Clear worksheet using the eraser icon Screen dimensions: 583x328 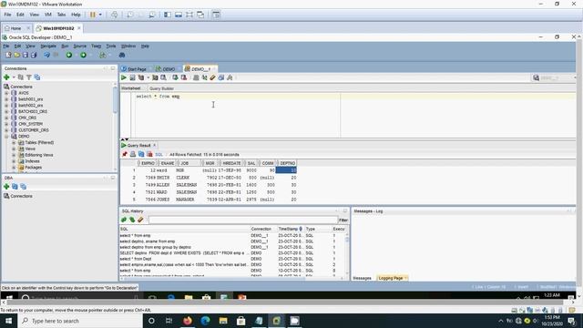(x=212, y=77)
